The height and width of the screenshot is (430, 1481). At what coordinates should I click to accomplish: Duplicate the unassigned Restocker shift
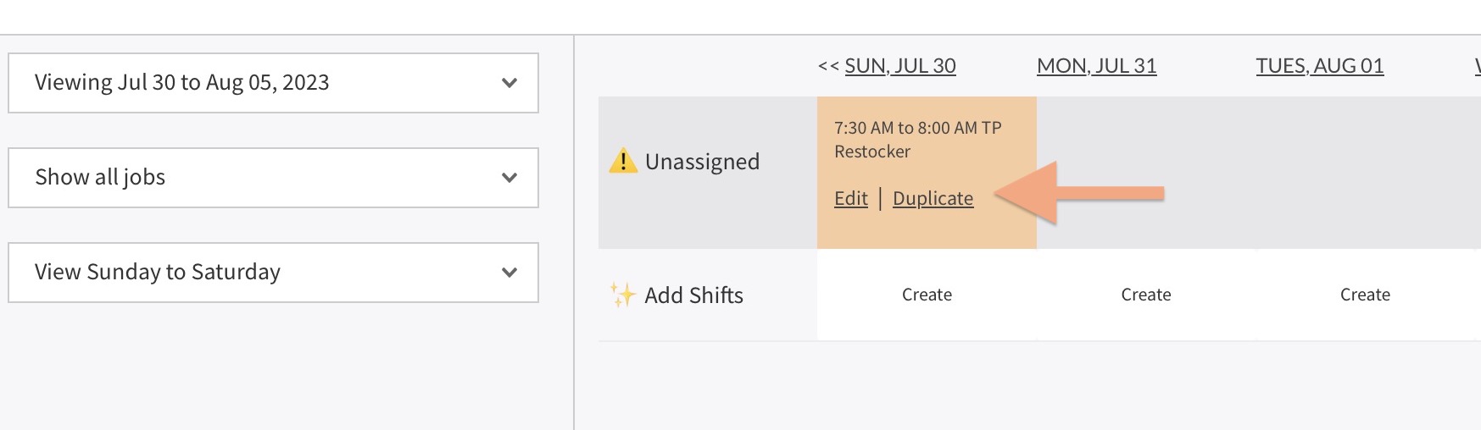point(933,198)
